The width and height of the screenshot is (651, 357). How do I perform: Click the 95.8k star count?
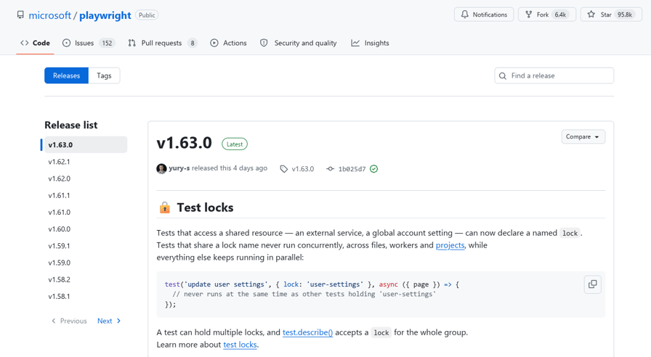(x=624, y=15)
